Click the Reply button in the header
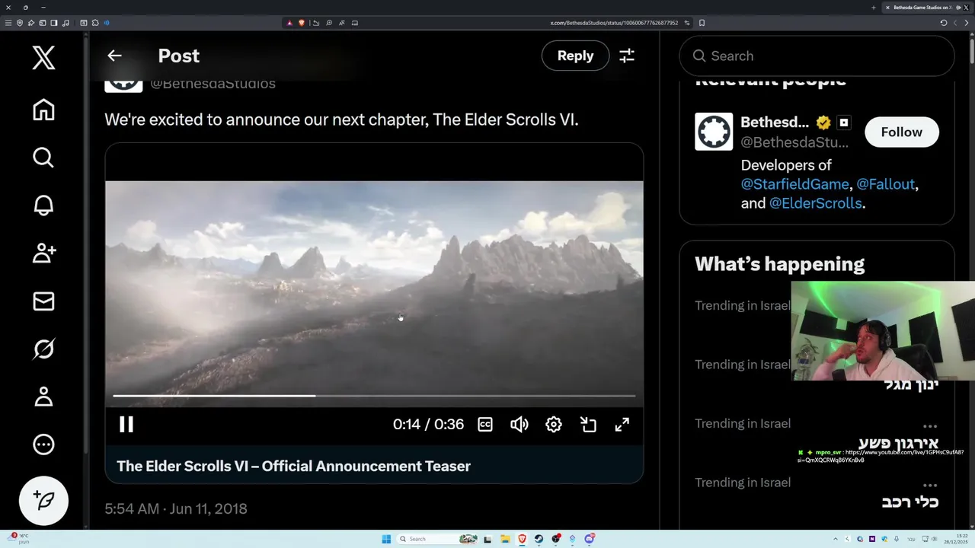 click(575, 56)
